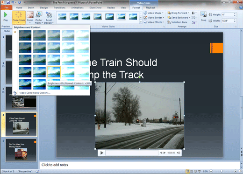This screenshot has height=174, width=243.
Task: Open the Selection Pane
Action: [177, 22]
